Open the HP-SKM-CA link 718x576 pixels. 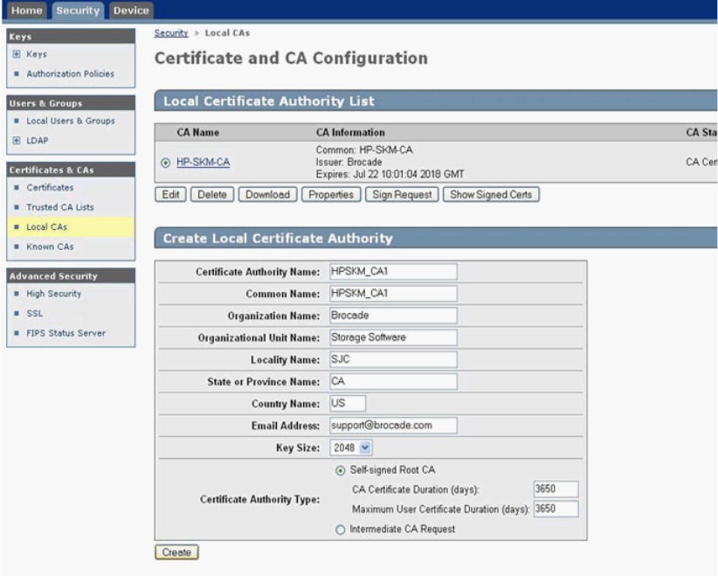[203, 163]
